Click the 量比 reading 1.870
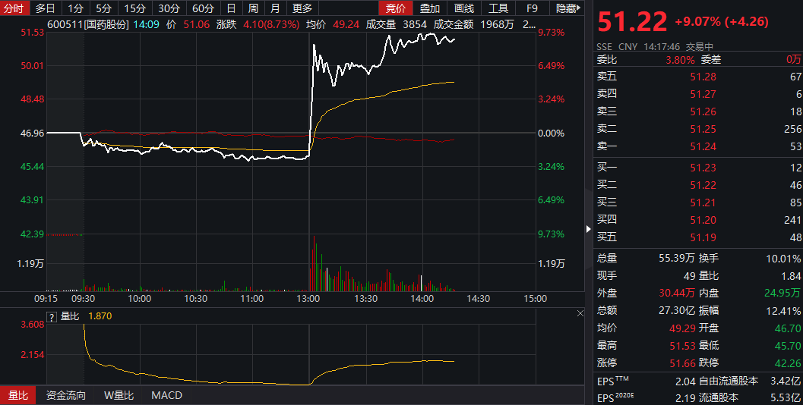803x405 pixels. [x=100, y=316]
